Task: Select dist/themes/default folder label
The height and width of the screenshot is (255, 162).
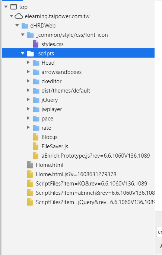Action: [x=66, y=90]
